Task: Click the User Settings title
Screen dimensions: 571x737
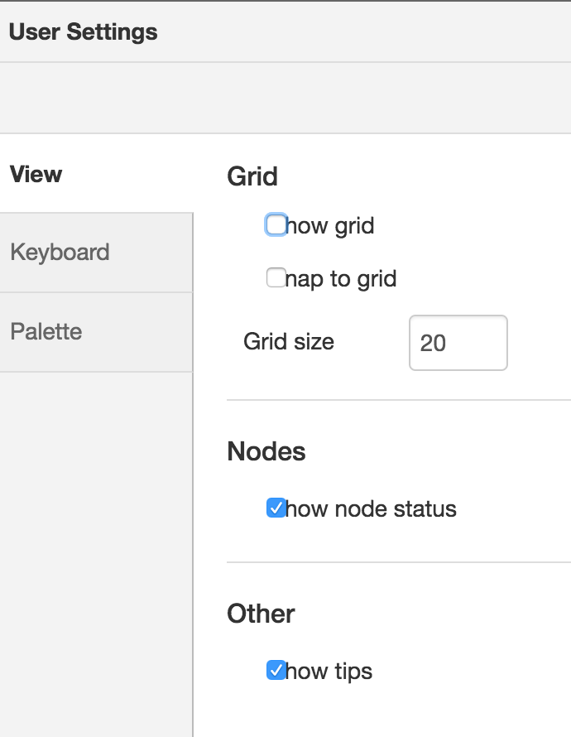Action: pos(83,32)
